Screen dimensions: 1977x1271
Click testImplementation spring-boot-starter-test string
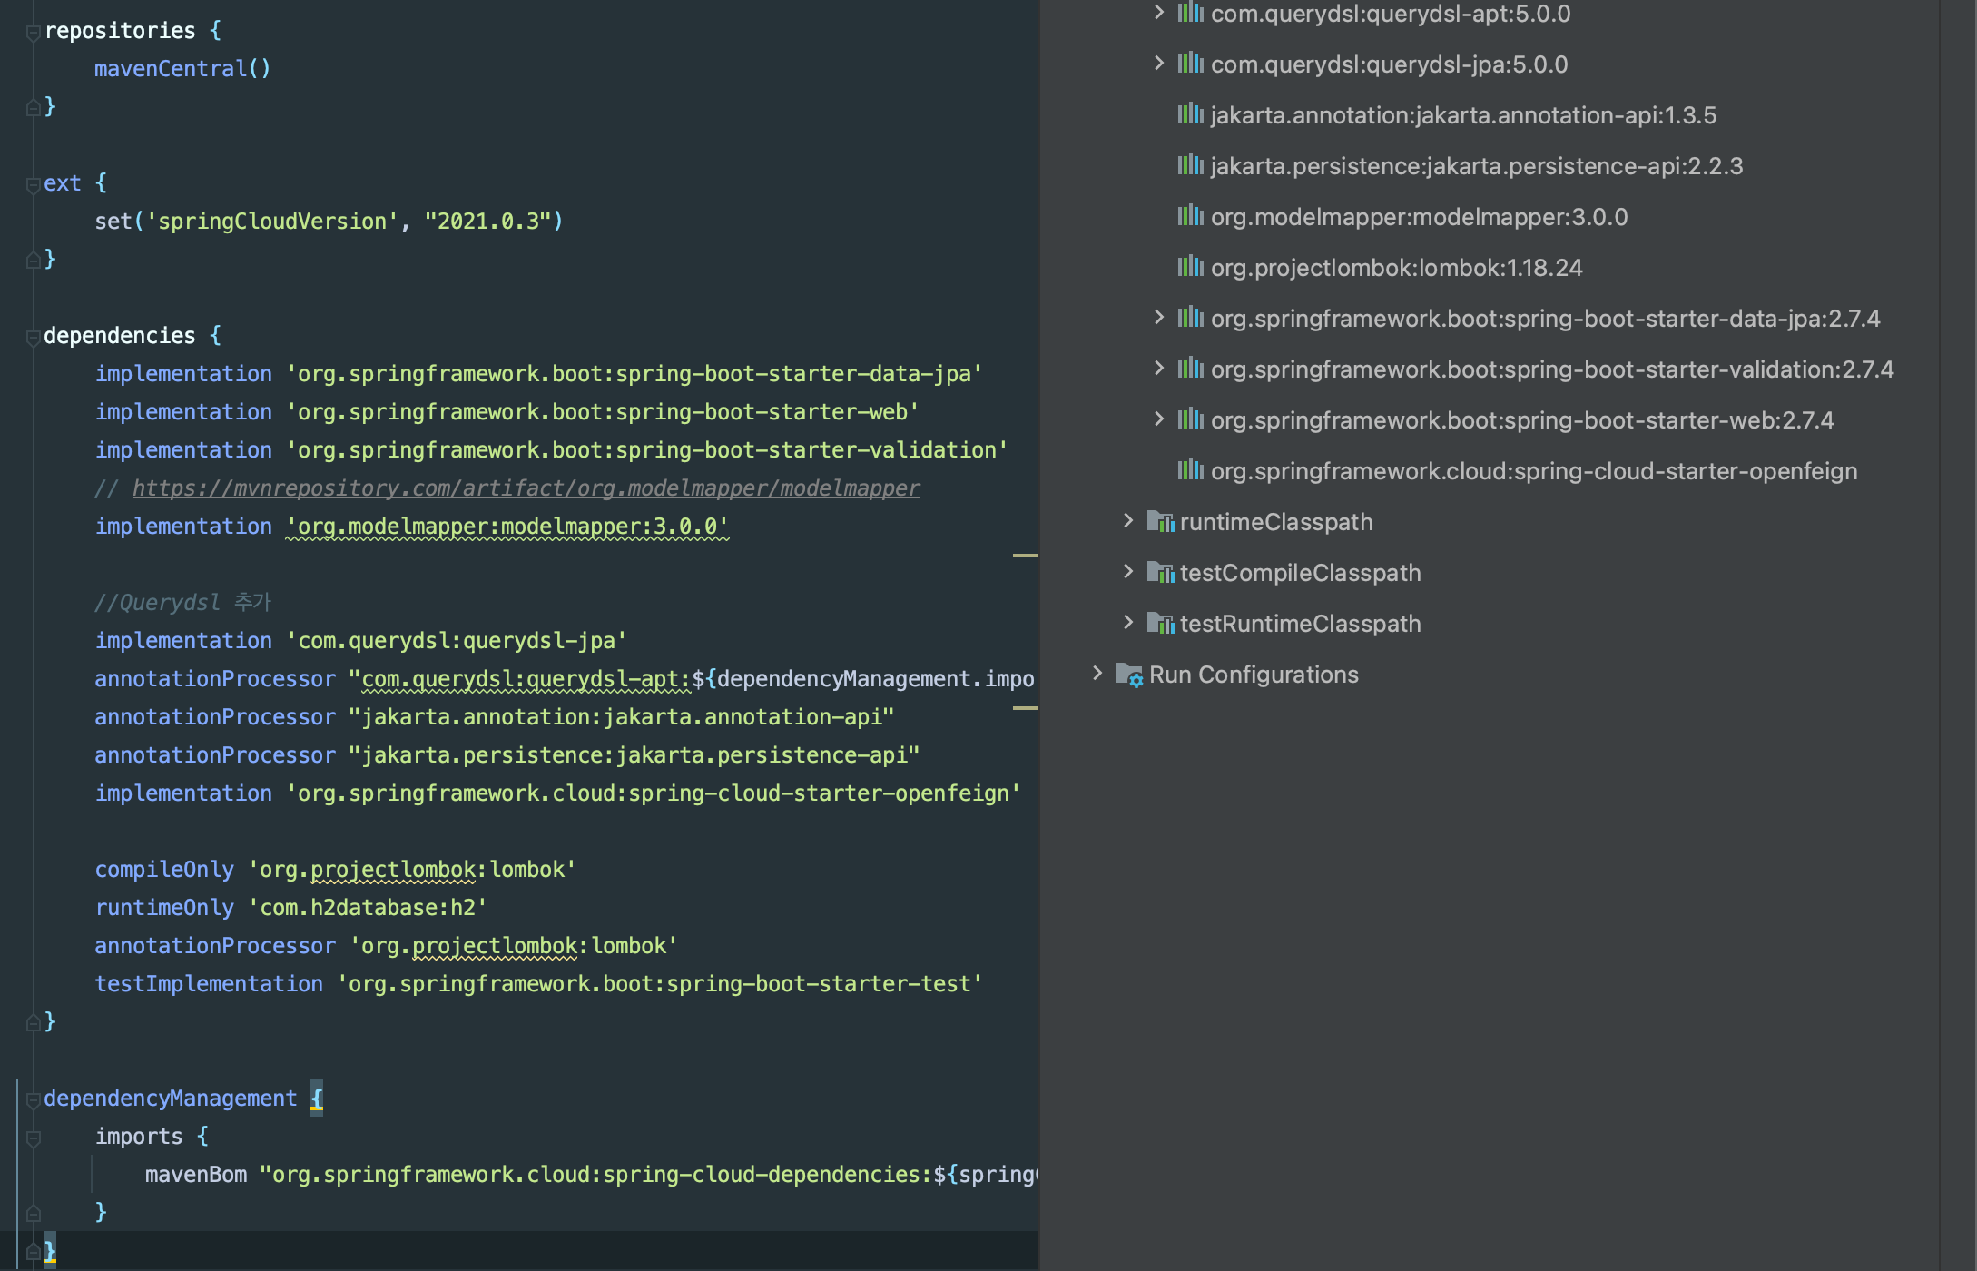pos(660,984)
